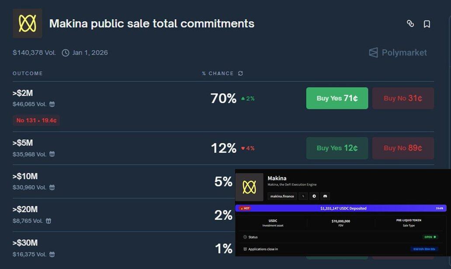Open Makina's Telegram icon

pos(314,196)
